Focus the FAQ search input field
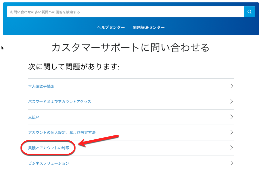The height and width of the screenshot is (180, 262). (x=125, y=12)
